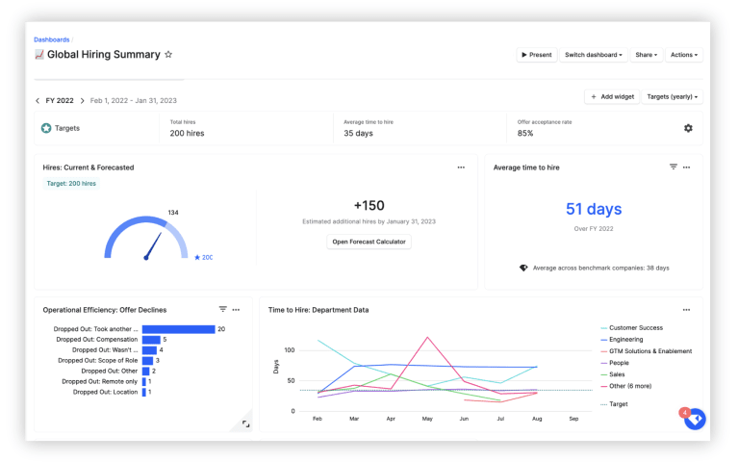
Task: Open the Targets (yearly) dropdown
Action: point(673,97)
